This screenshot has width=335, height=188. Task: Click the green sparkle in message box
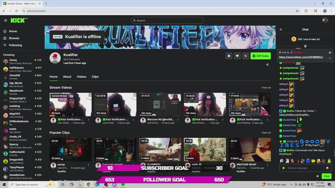click(x=283, y=168)
